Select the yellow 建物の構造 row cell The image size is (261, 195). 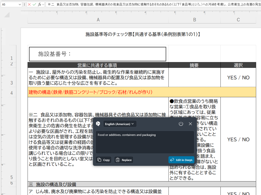(x=98, y=92)
